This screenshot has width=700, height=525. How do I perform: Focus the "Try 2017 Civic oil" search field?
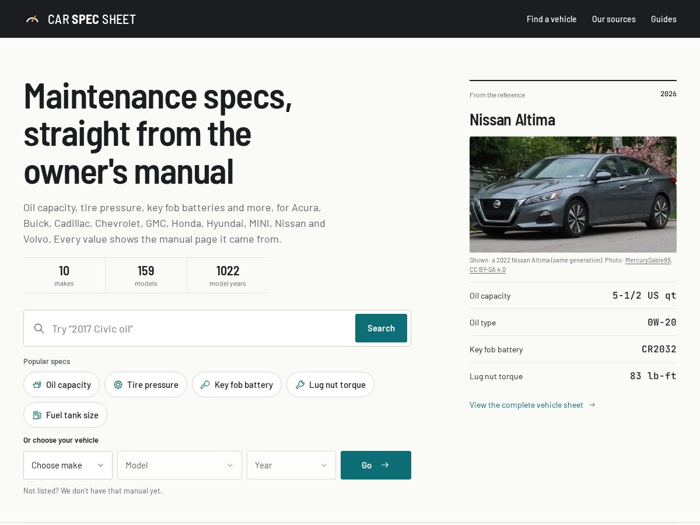coord(201,328)
